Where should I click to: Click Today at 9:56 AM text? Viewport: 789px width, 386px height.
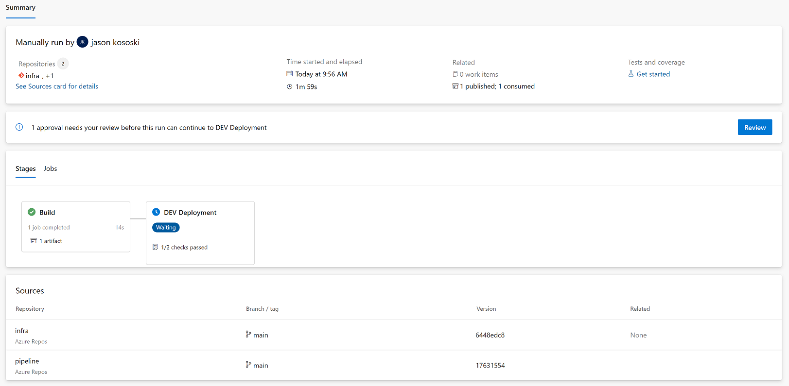point(321,74)
